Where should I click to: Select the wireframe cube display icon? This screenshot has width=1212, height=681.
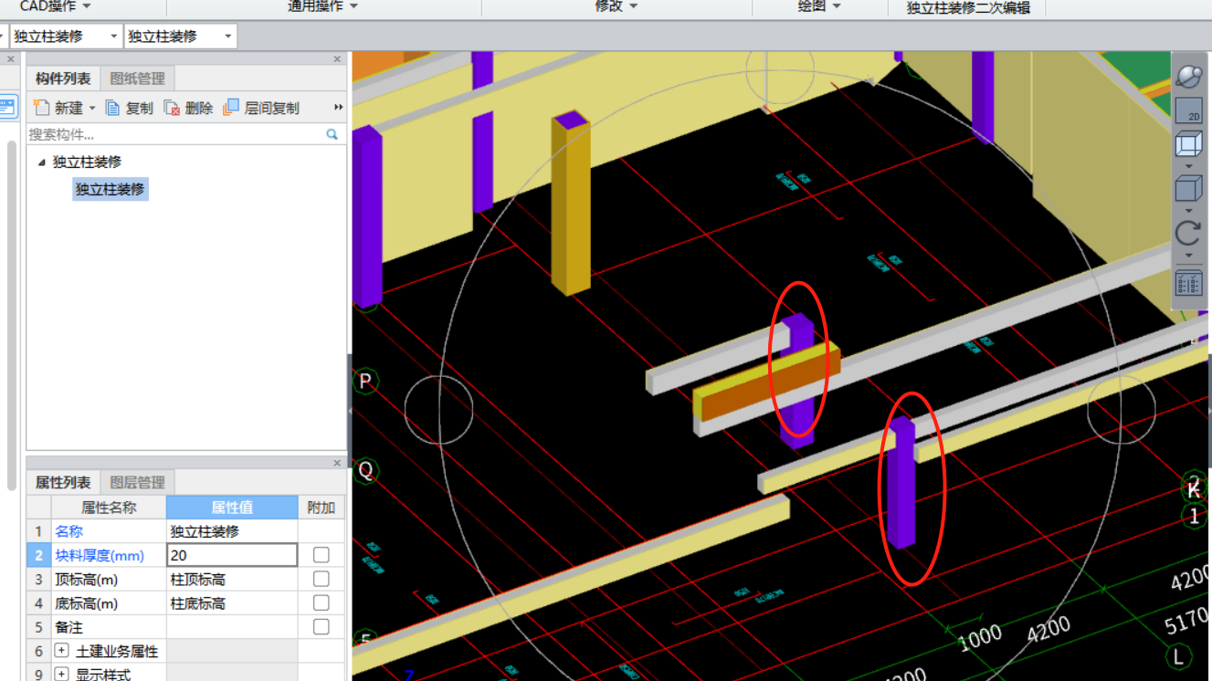click(x=1188, y=145)
